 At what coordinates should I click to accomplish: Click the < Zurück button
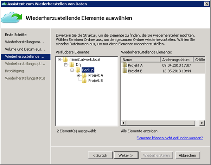point(100,155)
